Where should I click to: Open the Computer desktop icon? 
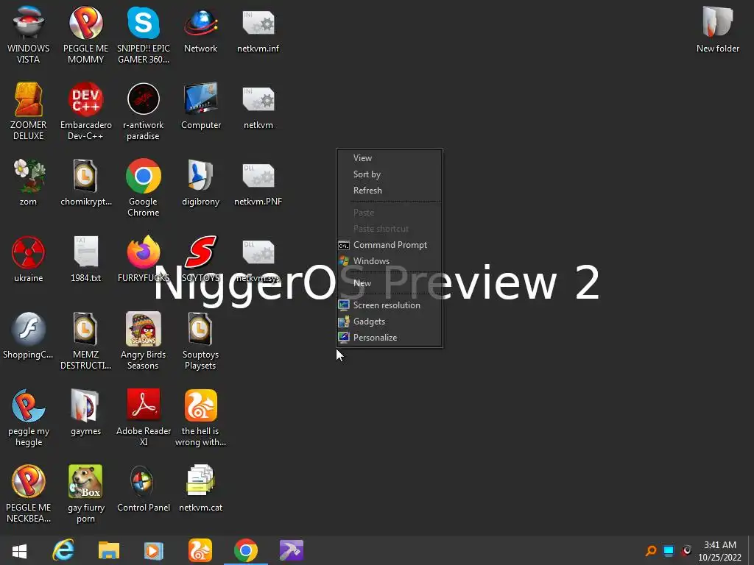200,106
